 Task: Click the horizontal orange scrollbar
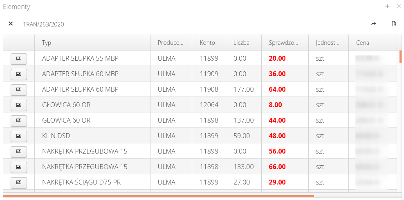pos(159,196)
